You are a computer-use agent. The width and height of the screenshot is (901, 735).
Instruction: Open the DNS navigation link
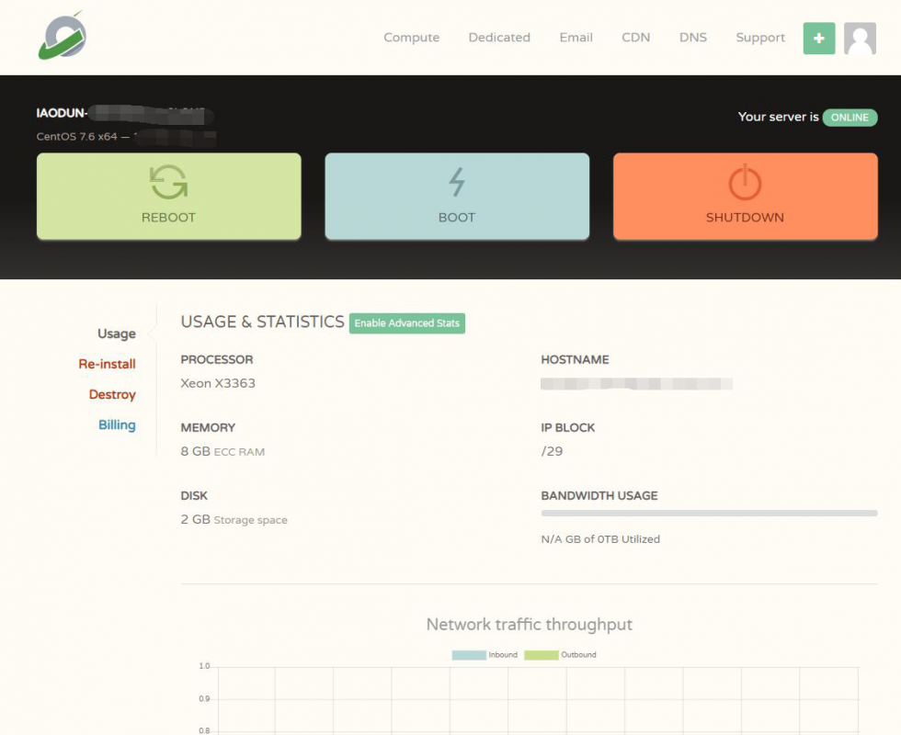[x=693, y=38]
